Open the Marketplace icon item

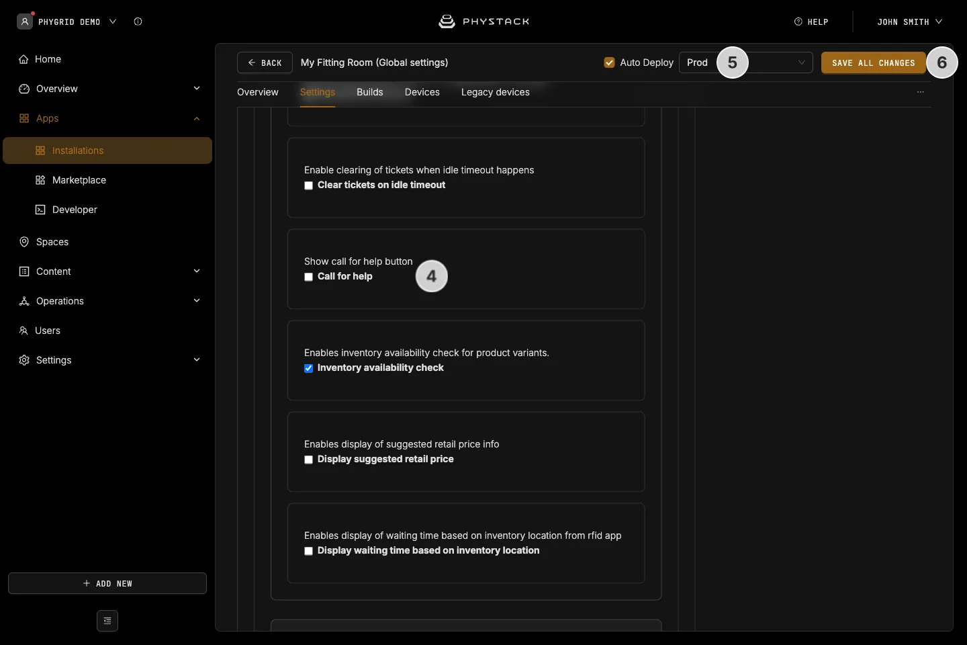click(40, 180)
